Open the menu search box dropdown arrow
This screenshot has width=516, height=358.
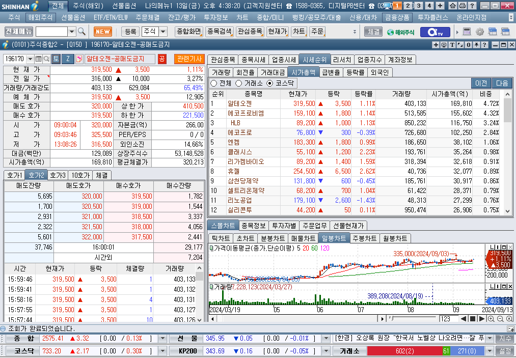click(72, 32)
